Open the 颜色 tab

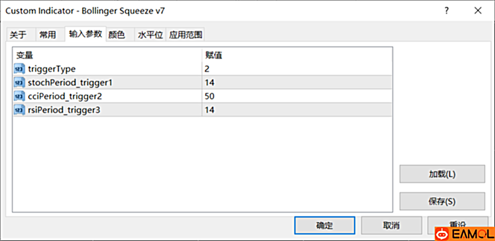click(117, 35)
